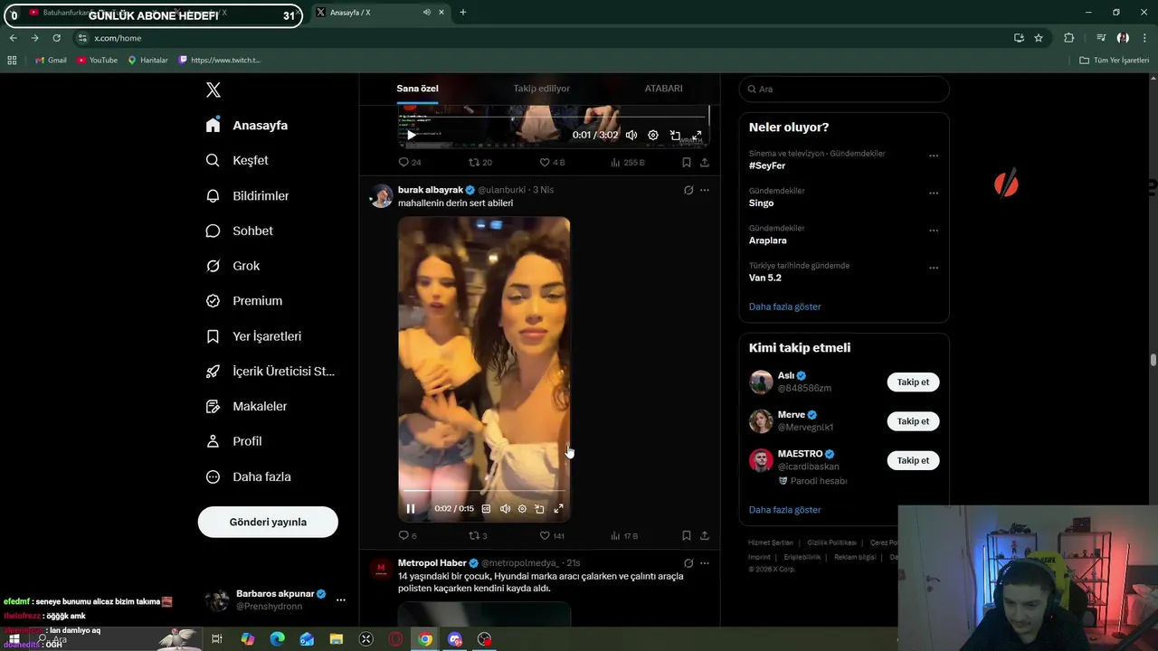Expand Daha fazla sidebar menu
Screen dimensions: 1158x651
point(248,476)
